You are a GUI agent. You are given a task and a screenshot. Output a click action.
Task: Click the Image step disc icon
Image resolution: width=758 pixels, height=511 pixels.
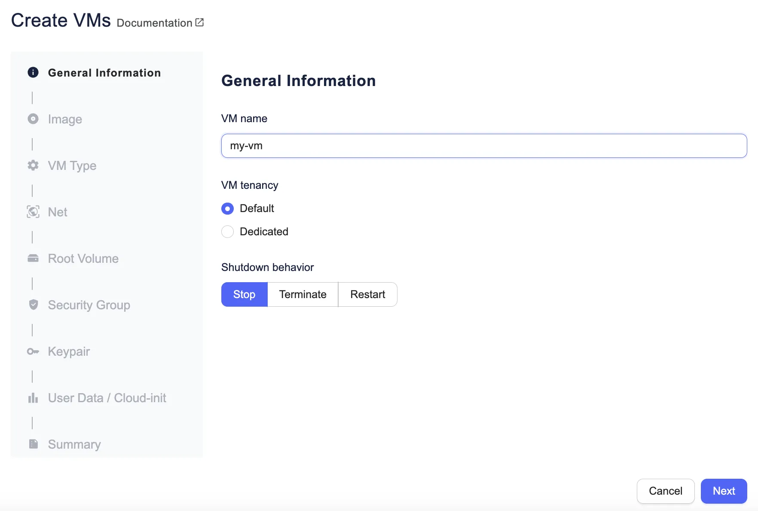pyautogui.click(x=33, y=119)
